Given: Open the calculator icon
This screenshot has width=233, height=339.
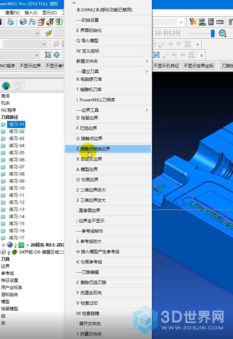Looking at the screenshot, I should (x=211, y=22).
